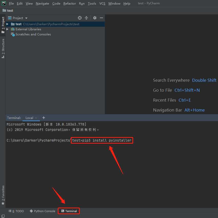Open the Navigate menu
Image resolution: width=218 pixels, height=218 pixels.
point(42,4)
